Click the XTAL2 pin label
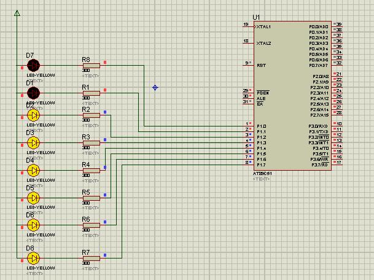This screenshot has width=374, height=280. point(264,44)
